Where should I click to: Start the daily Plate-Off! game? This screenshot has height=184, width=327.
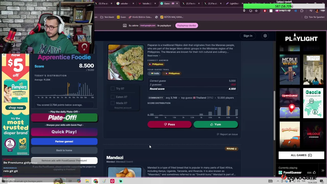(64, 118)
